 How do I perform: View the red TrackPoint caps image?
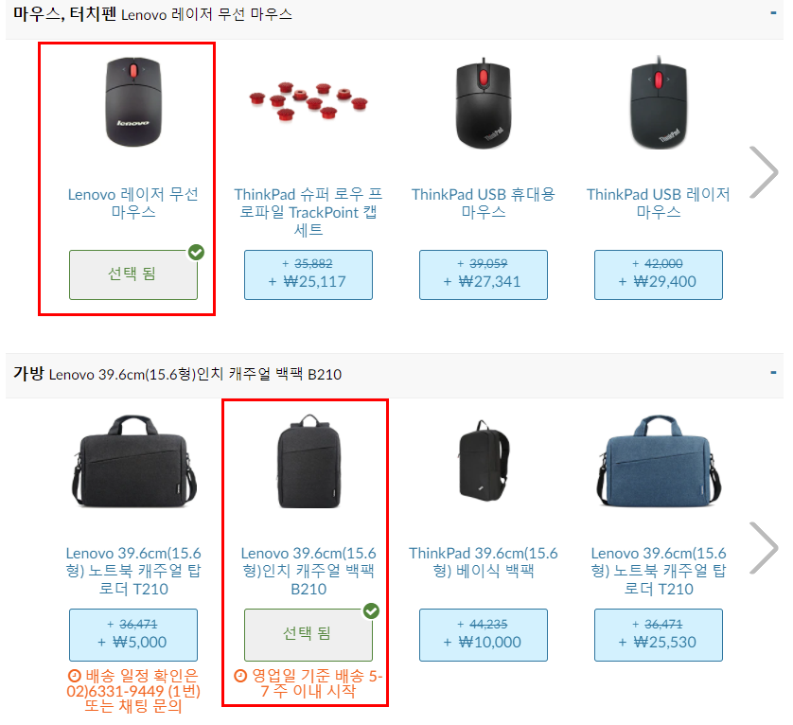tap(308, 101)
